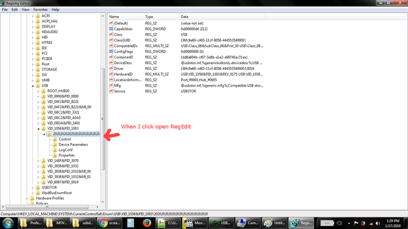
Task: Select the Device Parameters folder icon
Action: coord(55,144)
